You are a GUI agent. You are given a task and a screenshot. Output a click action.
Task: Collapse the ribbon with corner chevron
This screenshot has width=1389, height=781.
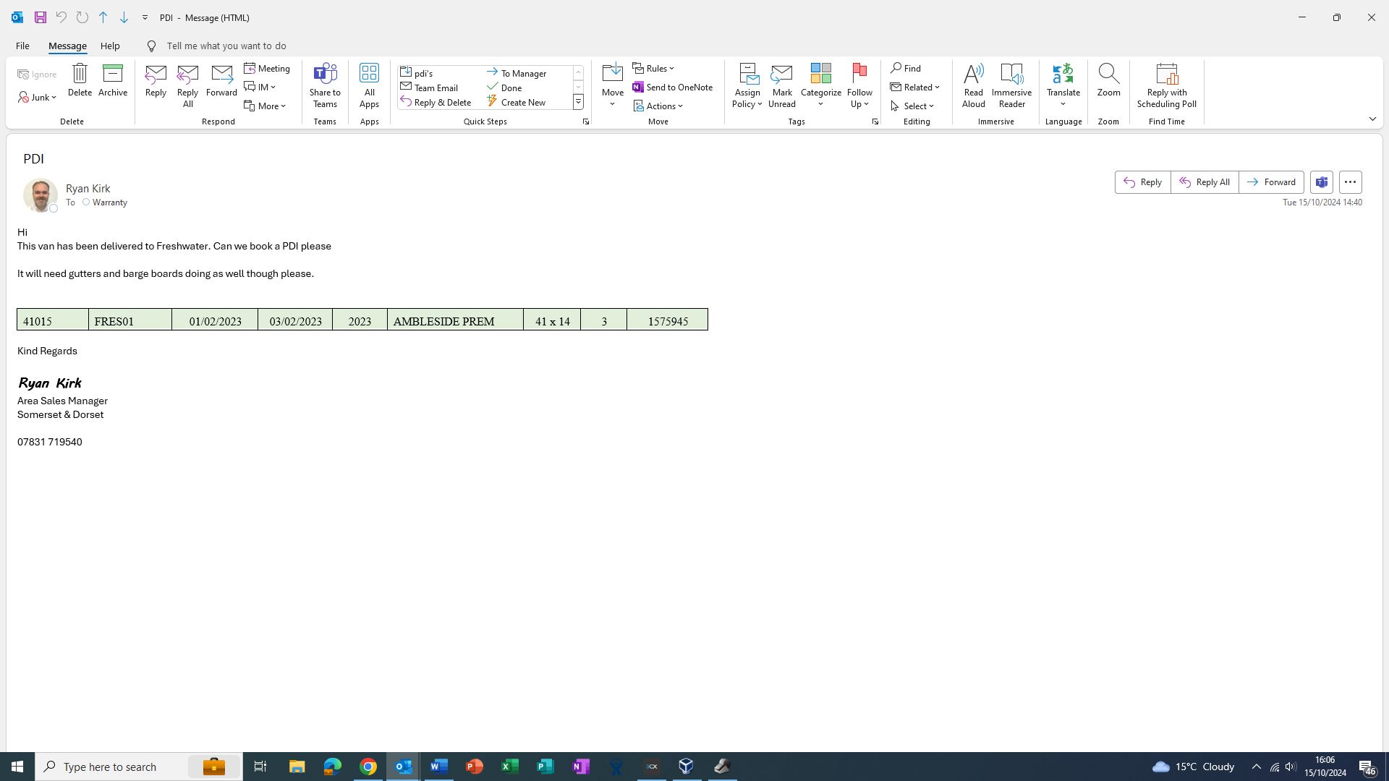pos(1372,119)
